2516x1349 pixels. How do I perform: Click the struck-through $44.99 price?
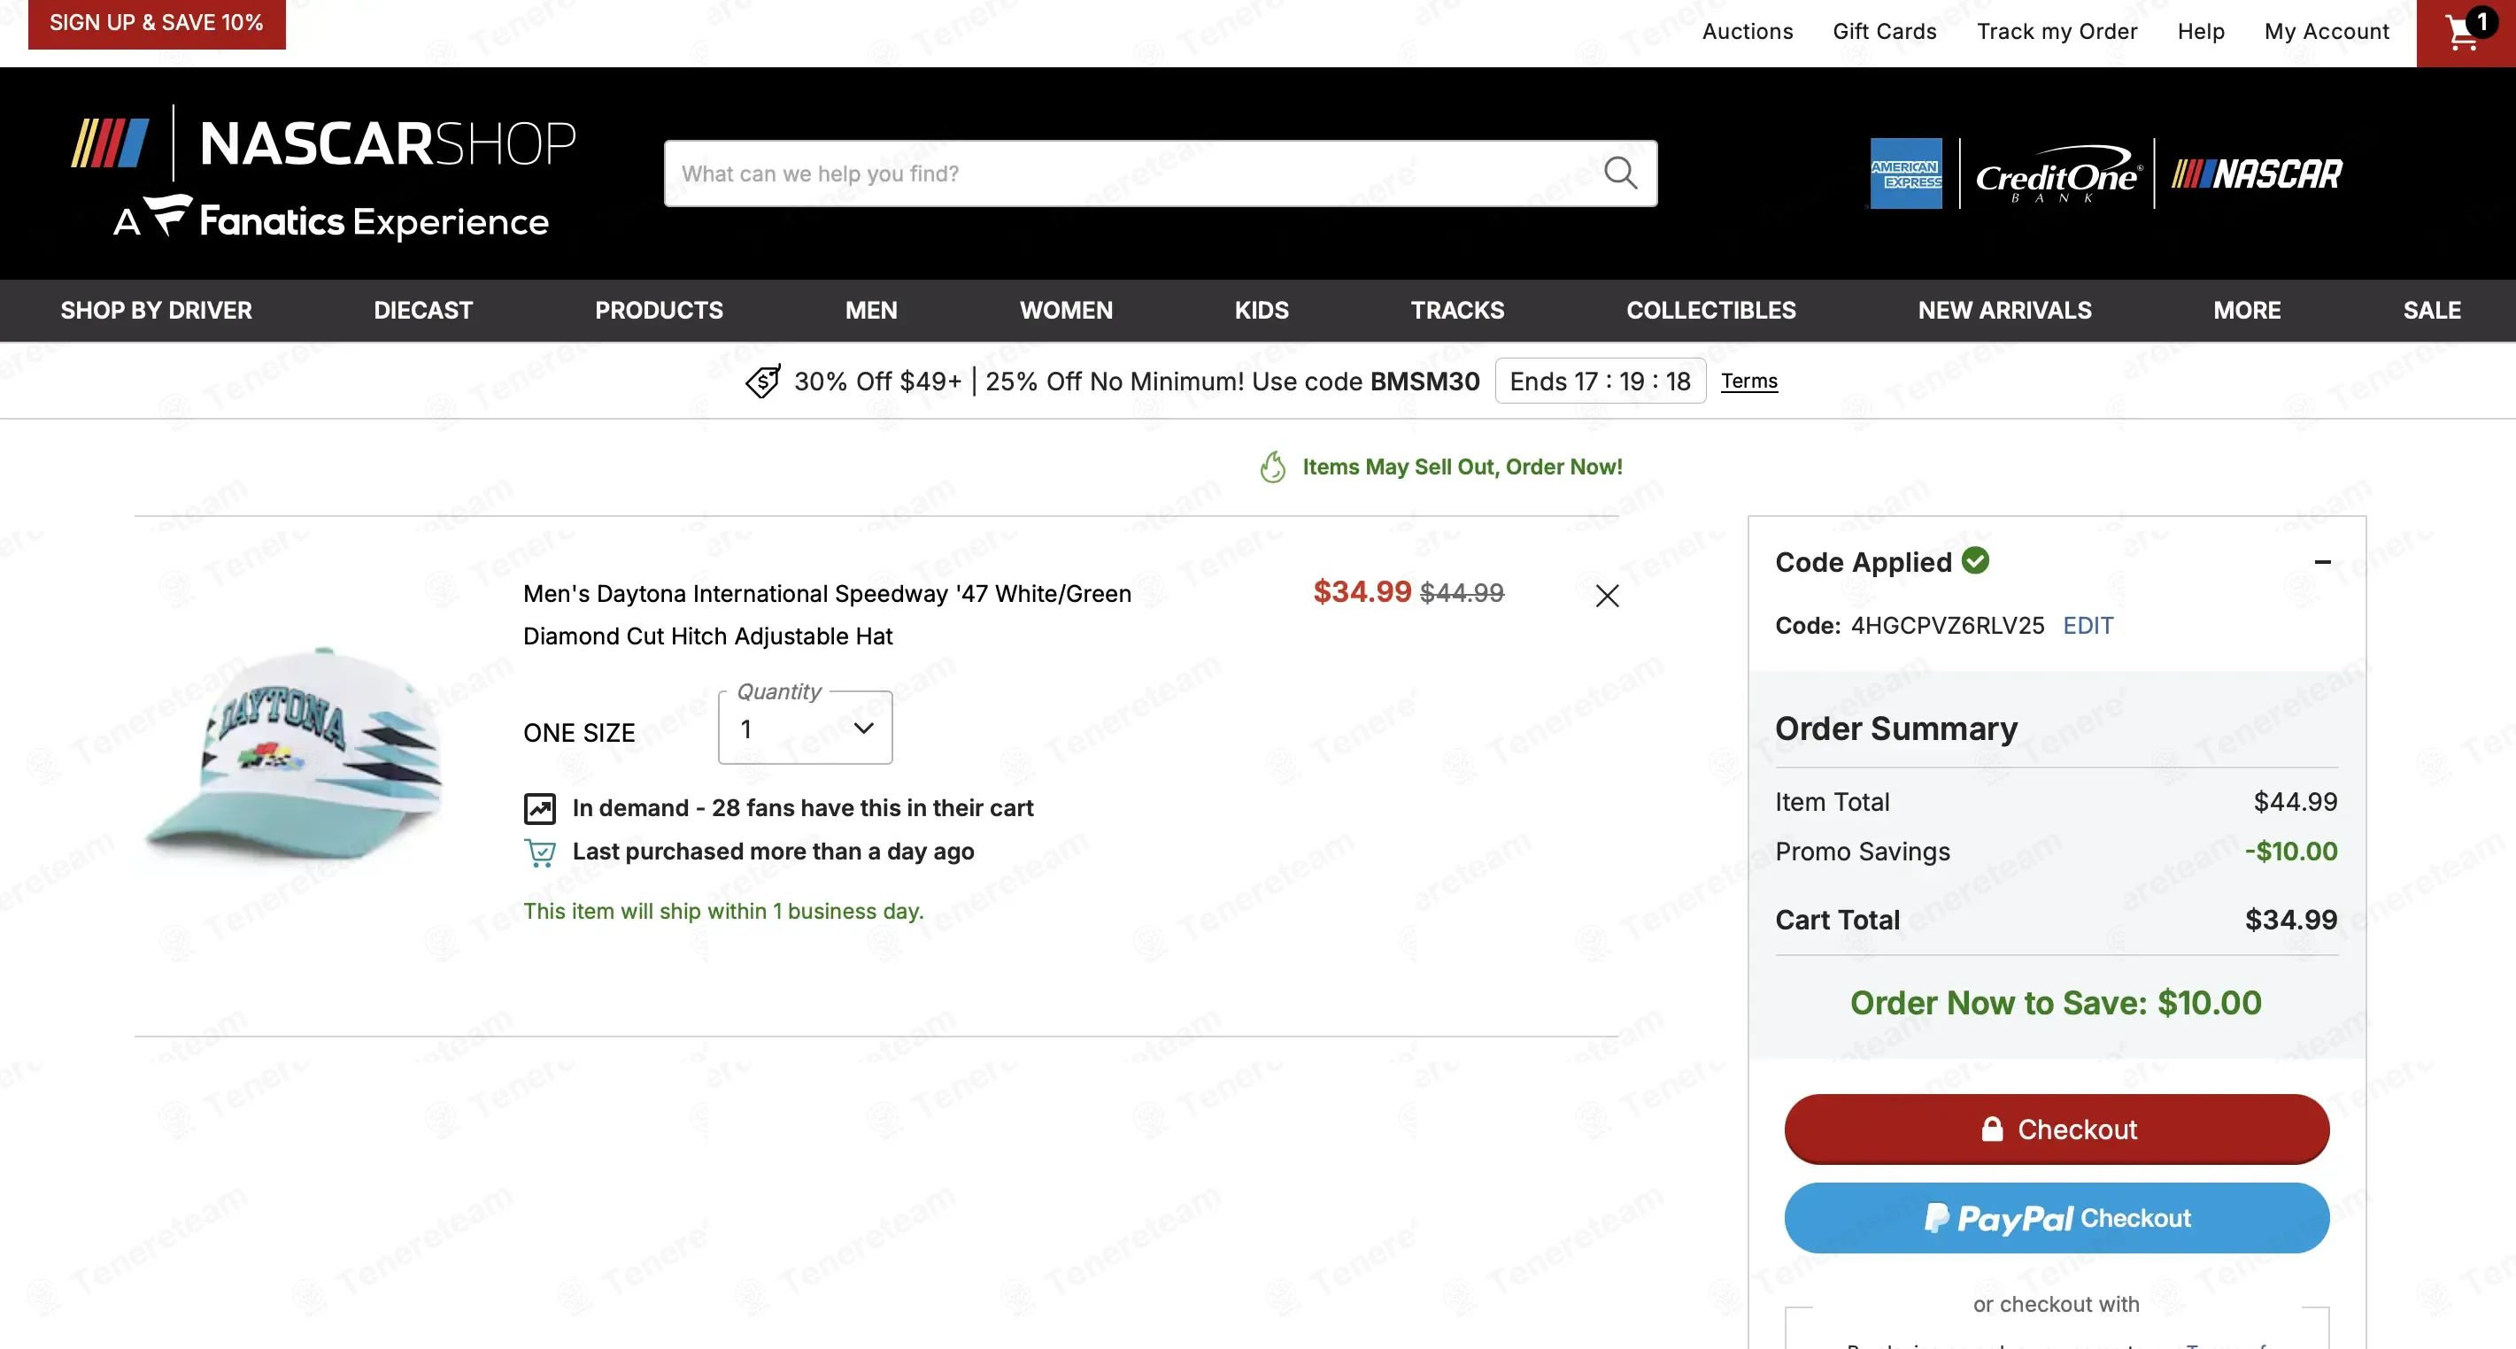[1461, 592]
